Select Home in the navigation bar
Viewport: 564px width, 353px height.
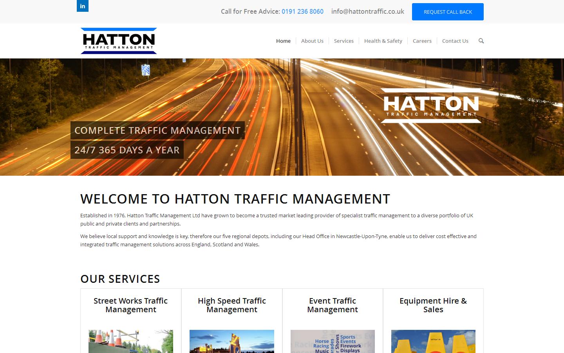(283, 41)
